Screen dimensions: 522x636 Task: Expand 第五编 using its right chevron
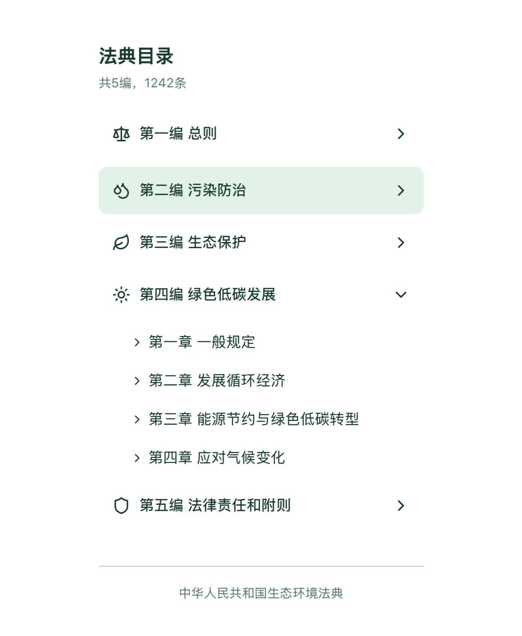click(x=401, y=506)
